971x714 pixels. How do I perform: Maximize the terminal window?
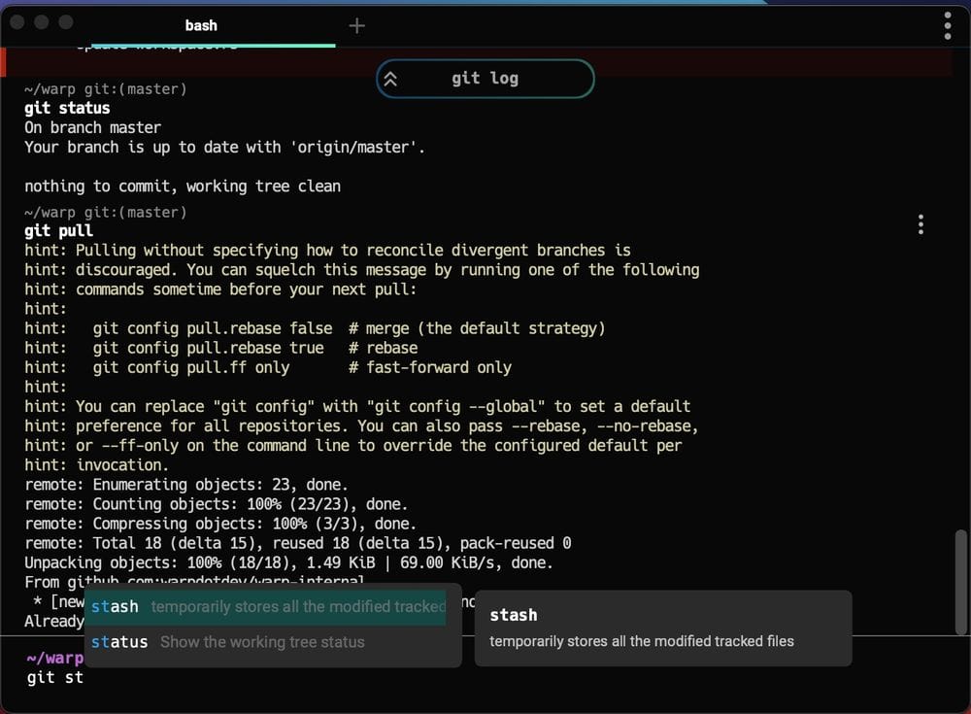[65, 22]
